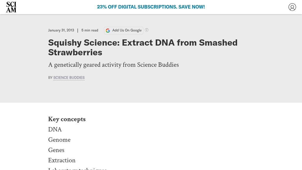
Task: Open the Extraction concept entry
Action: [x=62, y=160]
